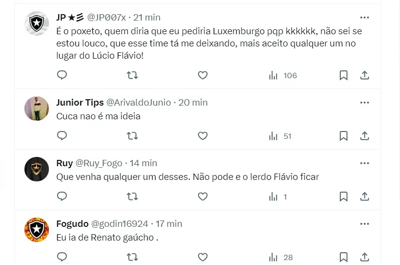Reply to JP's tweet about Luxemburgo
This screenshot has width=400, height=265.
coord(62,75)
